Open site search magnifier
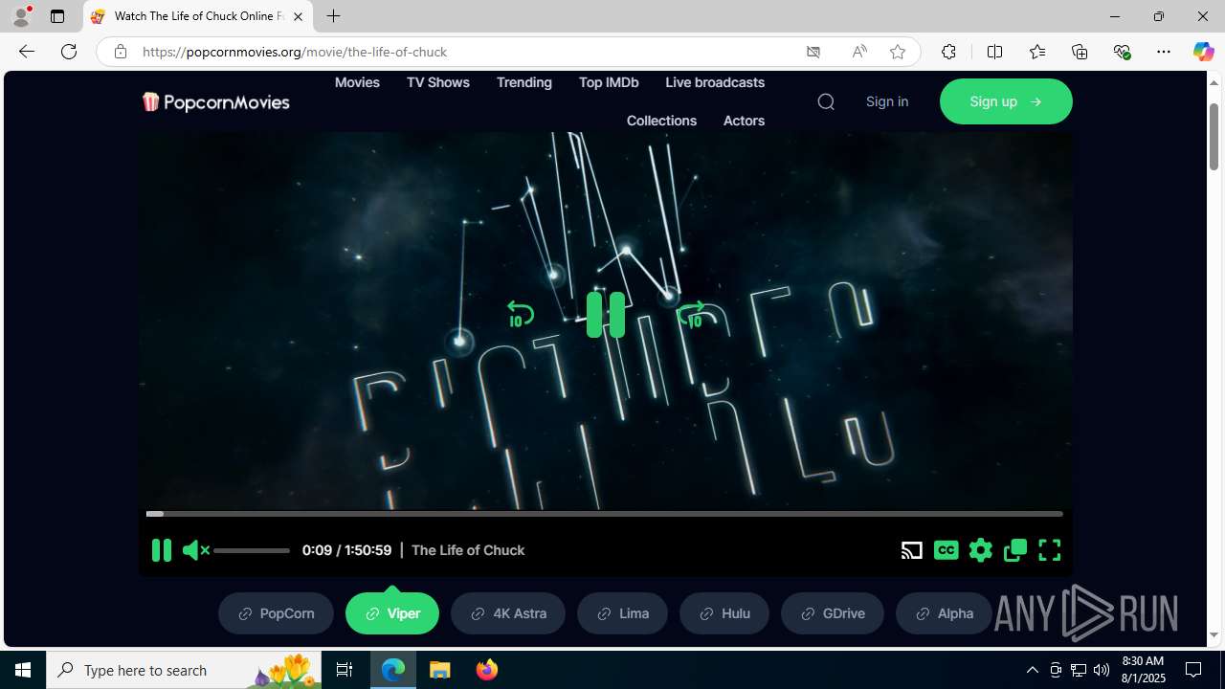Screen dimensions: 1225x689 [x=826, y=101]
